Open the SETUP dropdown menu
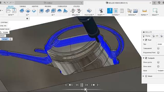The image size is (164, 92). [11, 15]
